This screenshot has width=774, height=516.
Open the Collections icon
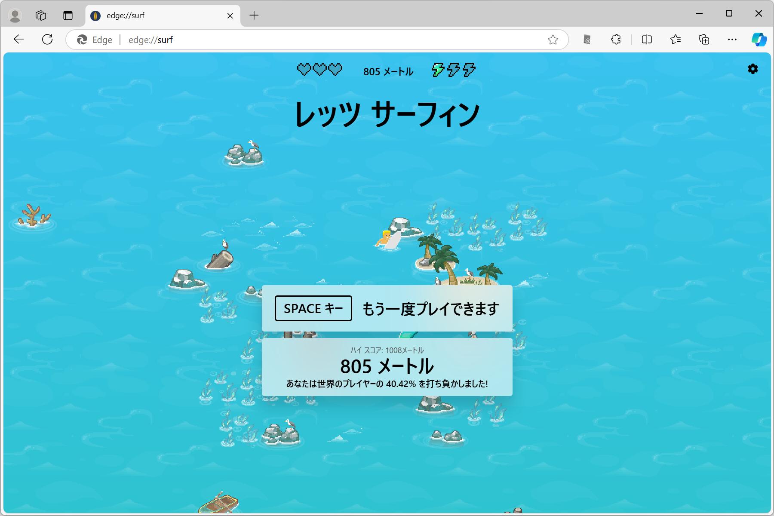(x=704, y=40)
